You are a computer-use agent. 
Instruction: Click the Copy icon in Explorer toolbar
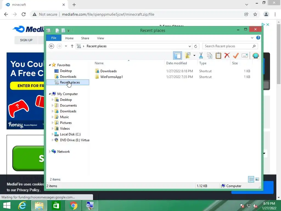(209, 55)
